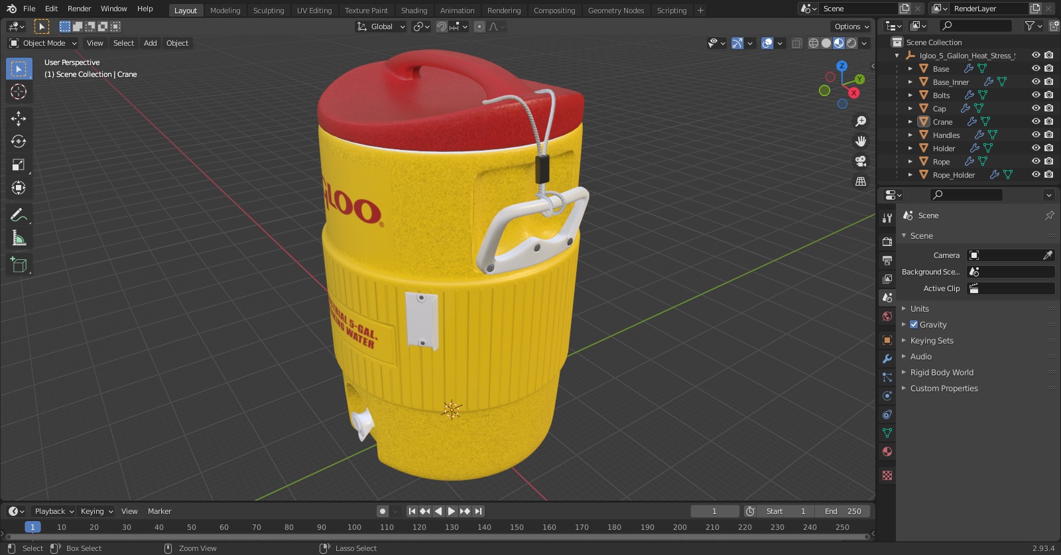Expand the Rope_Holder outliner item
This screenshot has height=555, width=1061.
click(x=910, y=175)
